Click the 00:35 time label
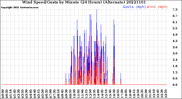This screenshot has width=182, height=99. 7,94
